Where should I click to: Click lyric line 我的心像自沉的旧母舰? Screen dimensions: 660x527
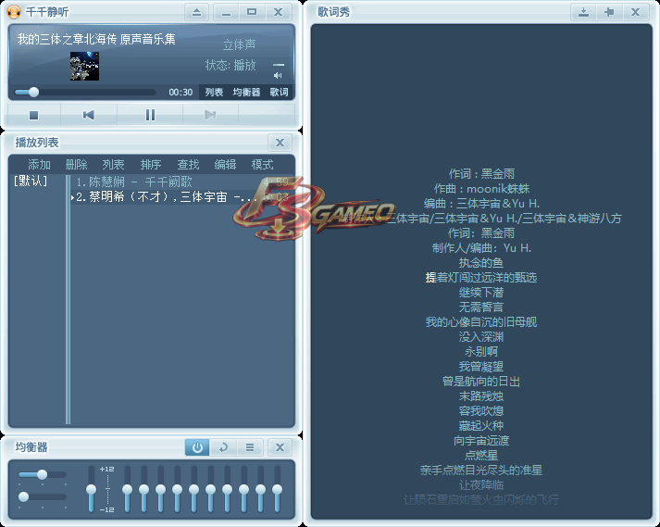tap(481, 322)
